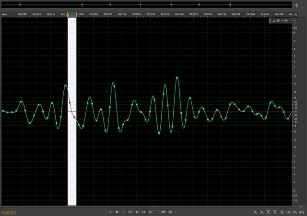The image size is (307, 216).
Task: Open the hms time format label on ruler
Action: coord(4,14)
